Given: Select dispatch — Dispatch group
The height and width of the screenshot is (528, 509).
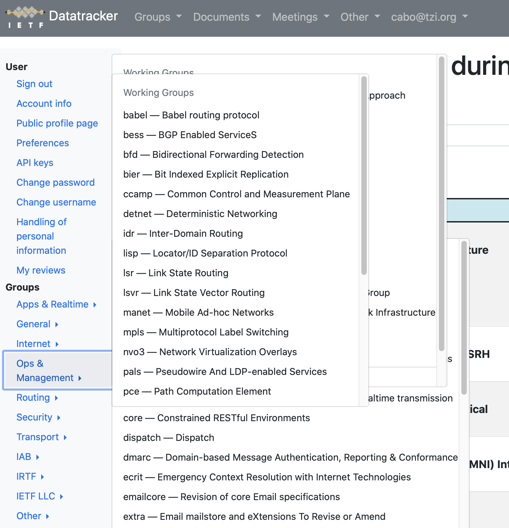Looking at the screenshot, I should coord(168,438).
